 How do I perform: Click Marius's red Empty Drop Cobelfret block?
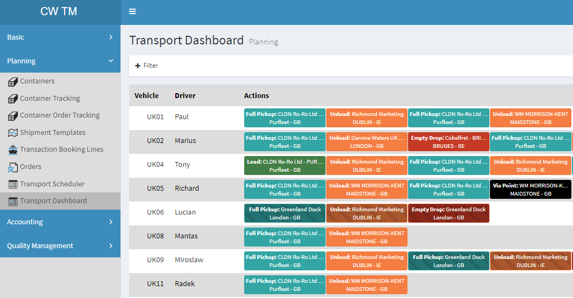(x=448, y=142)
